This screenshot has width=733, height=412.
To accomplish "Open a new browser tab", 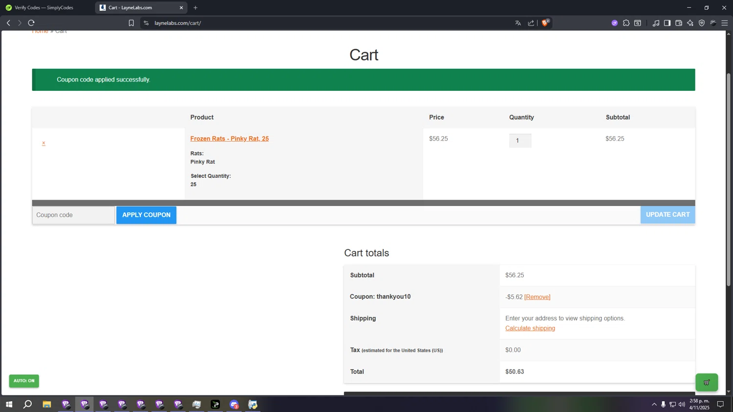I will pyautogui.click(x=195, y=8).
